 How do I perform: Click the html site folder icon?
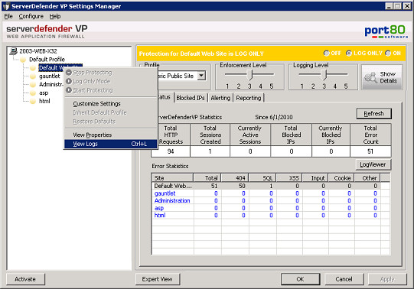(32, 101)
